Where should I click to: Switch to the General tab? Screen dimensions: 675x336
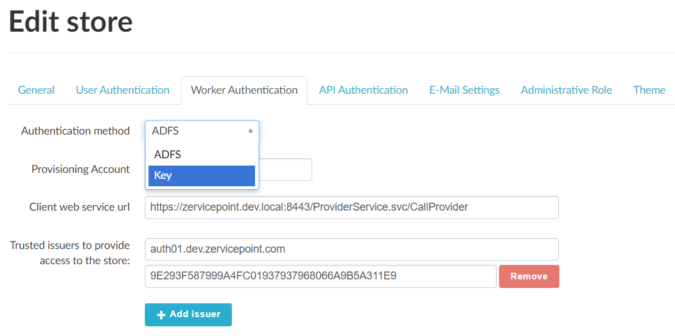(x=36, y=90)
